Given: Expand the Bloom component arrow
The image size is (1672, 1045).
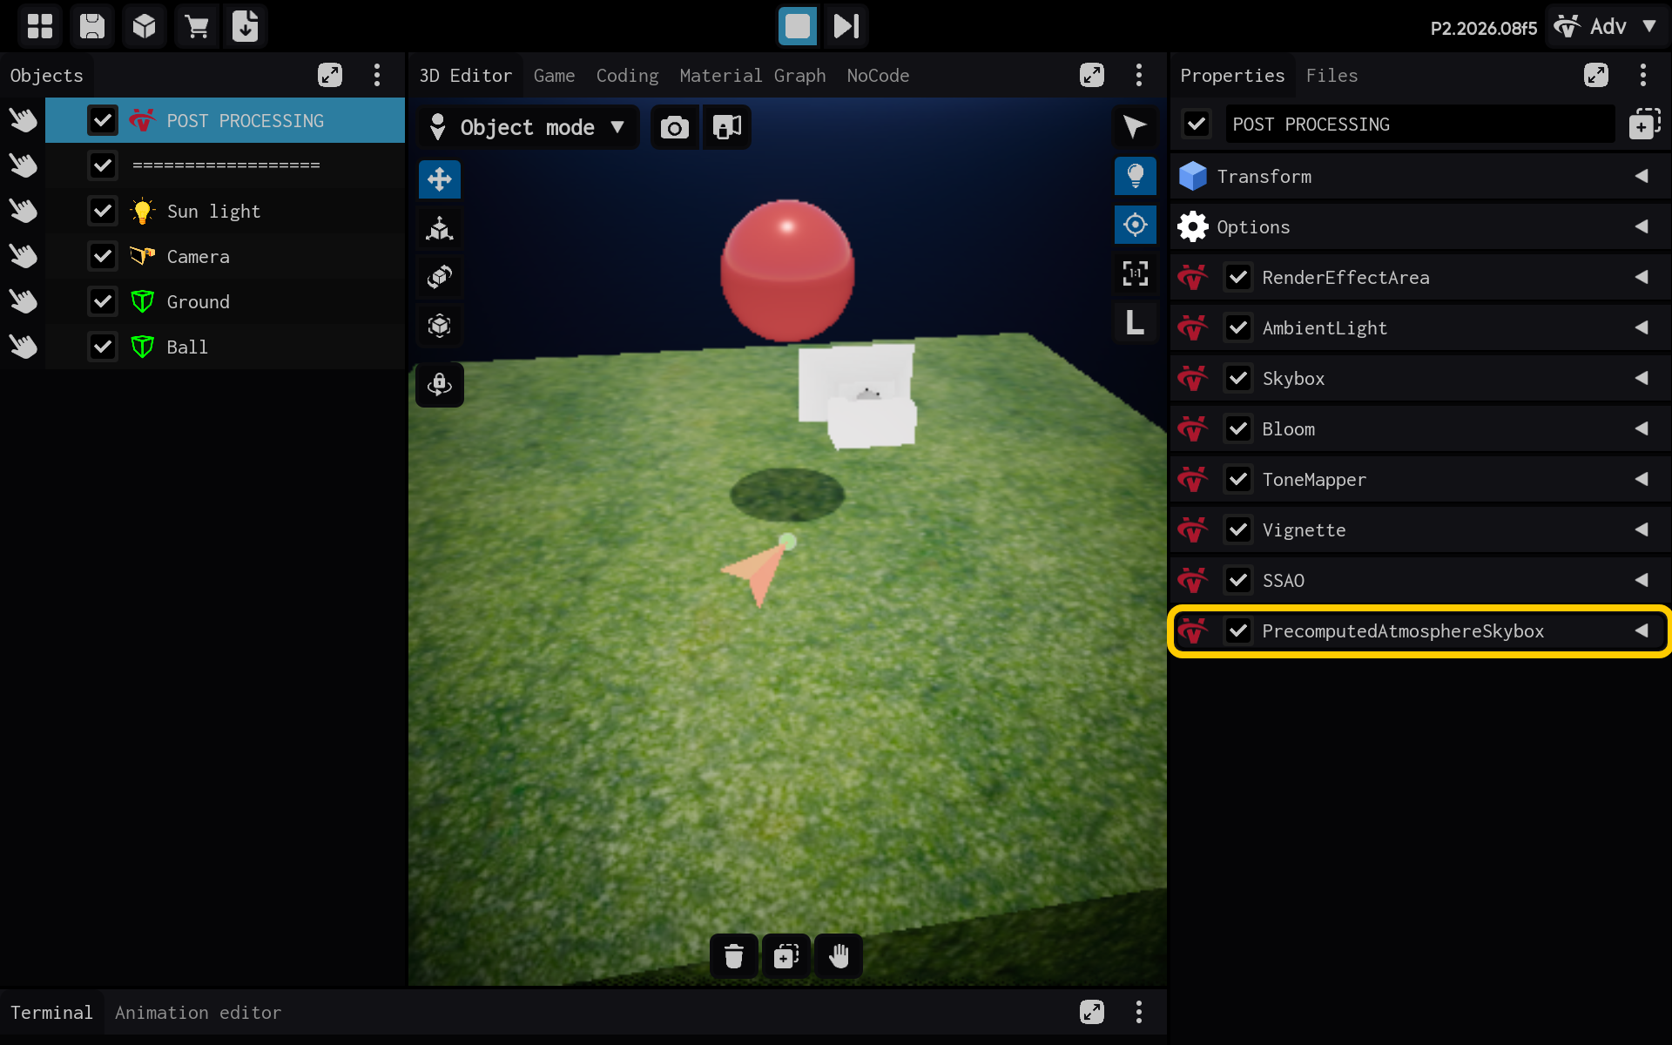Looking at the screenshot, I should (x=1642, y=428).
